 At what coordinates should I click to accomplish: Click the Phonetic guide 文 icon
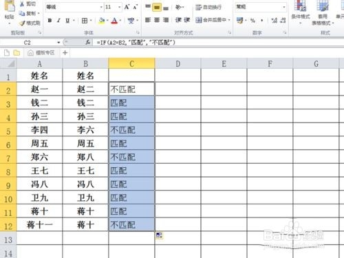131,21
